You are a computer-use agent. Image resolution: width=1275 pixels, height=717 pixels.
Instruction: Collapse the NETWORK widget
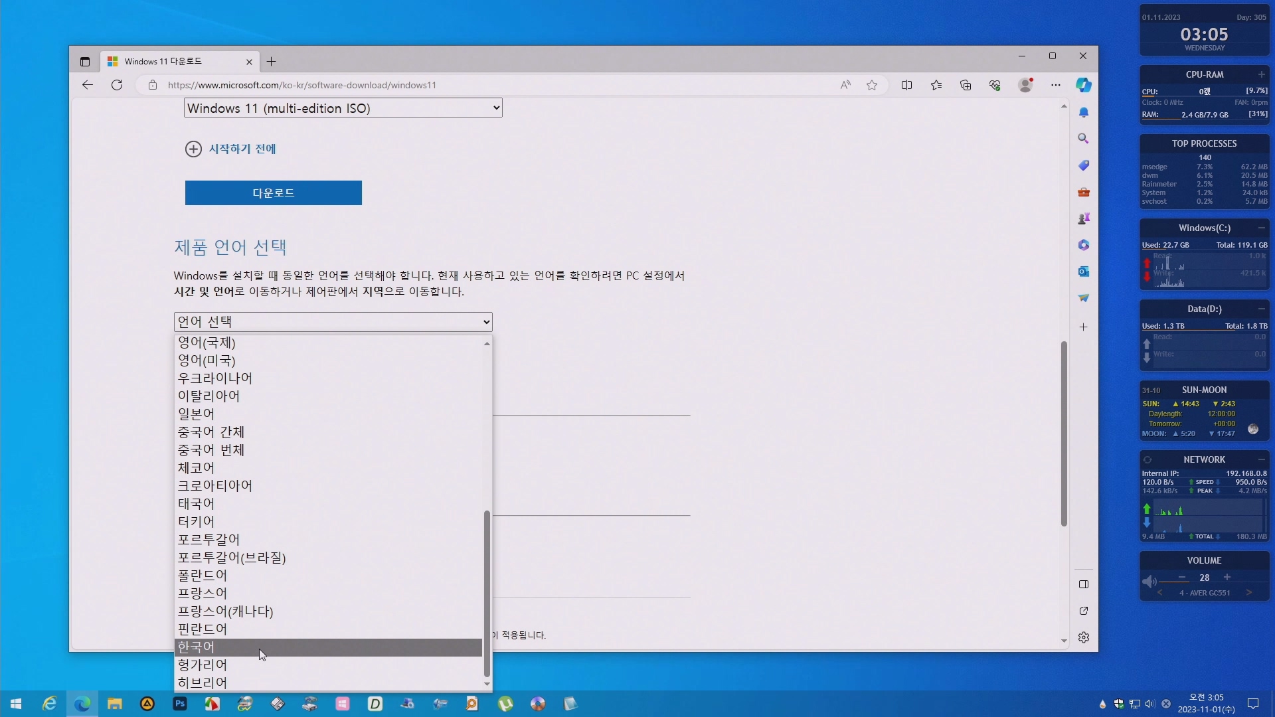tap(1261, 459)
